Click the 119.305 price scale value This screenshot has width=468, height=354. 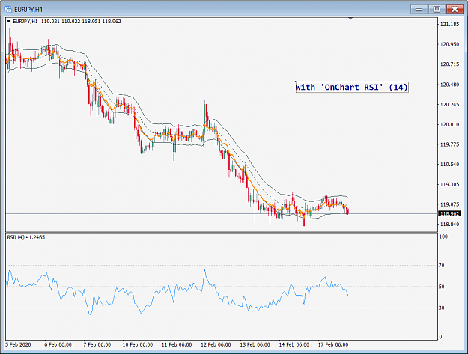click(450, 185)
